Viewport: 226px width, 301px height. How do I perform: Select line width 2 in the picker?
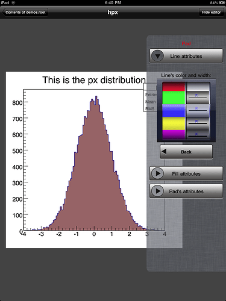click(x=198, y=110)
